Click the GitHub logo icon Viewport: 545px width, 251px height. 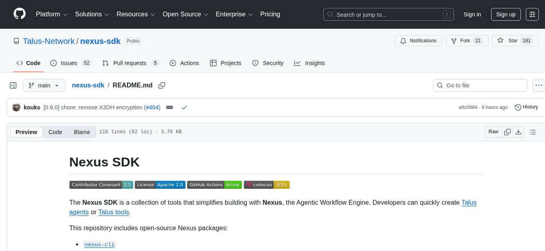point(19,14)
